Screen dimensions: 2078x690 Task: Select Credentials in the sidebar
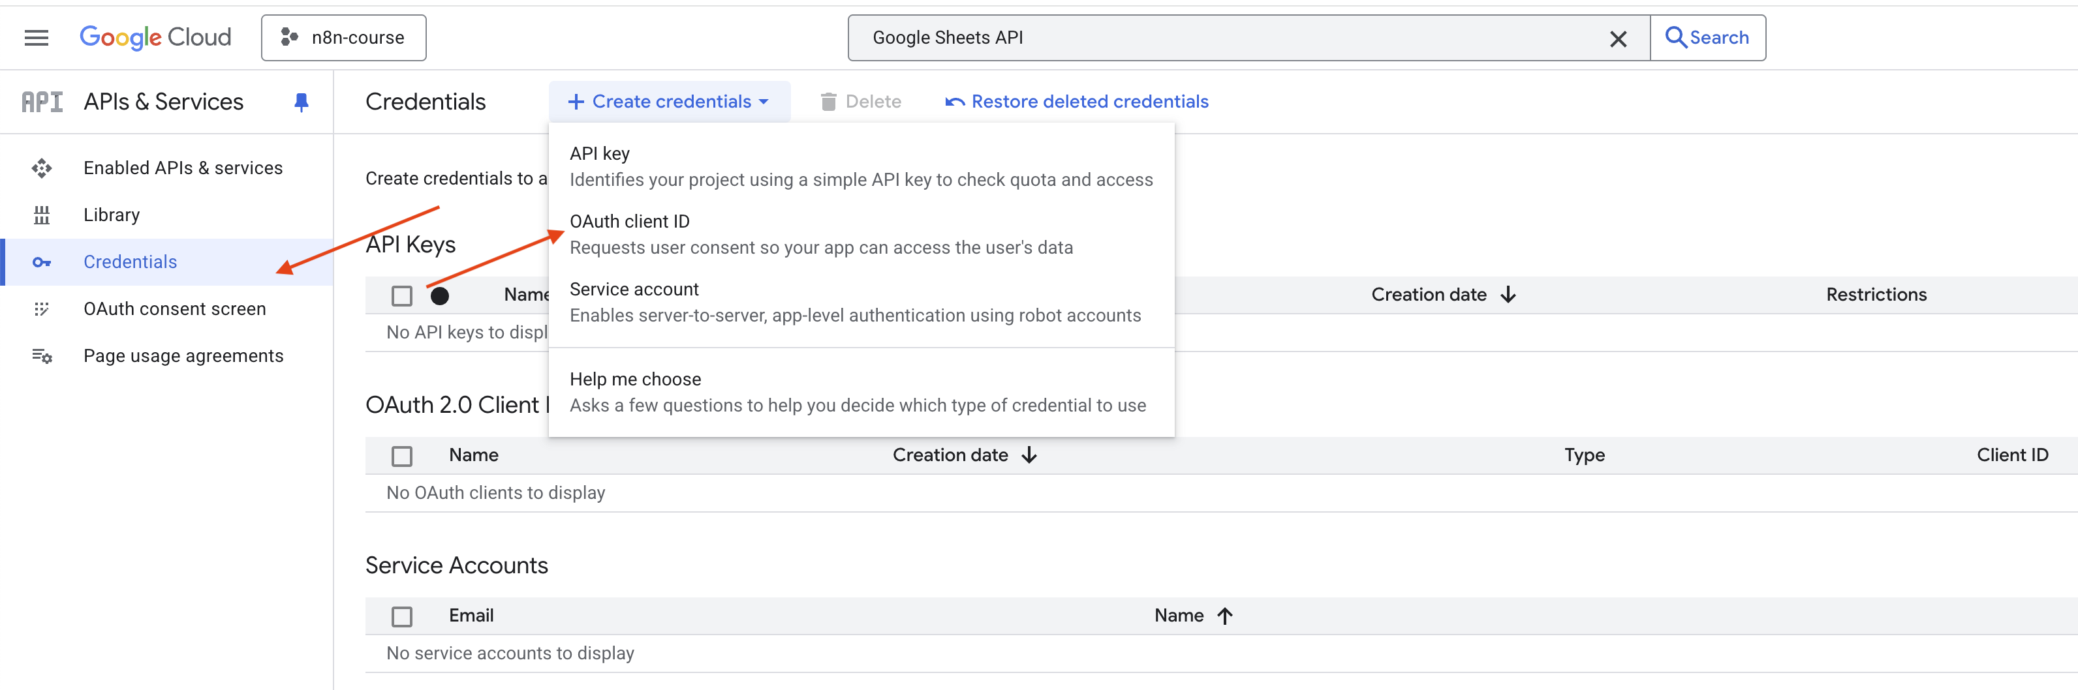167,262
